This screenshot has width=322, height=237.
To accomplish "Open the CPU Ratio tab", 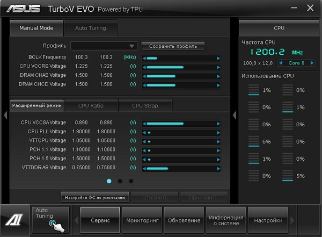I will tap(91, 106).
